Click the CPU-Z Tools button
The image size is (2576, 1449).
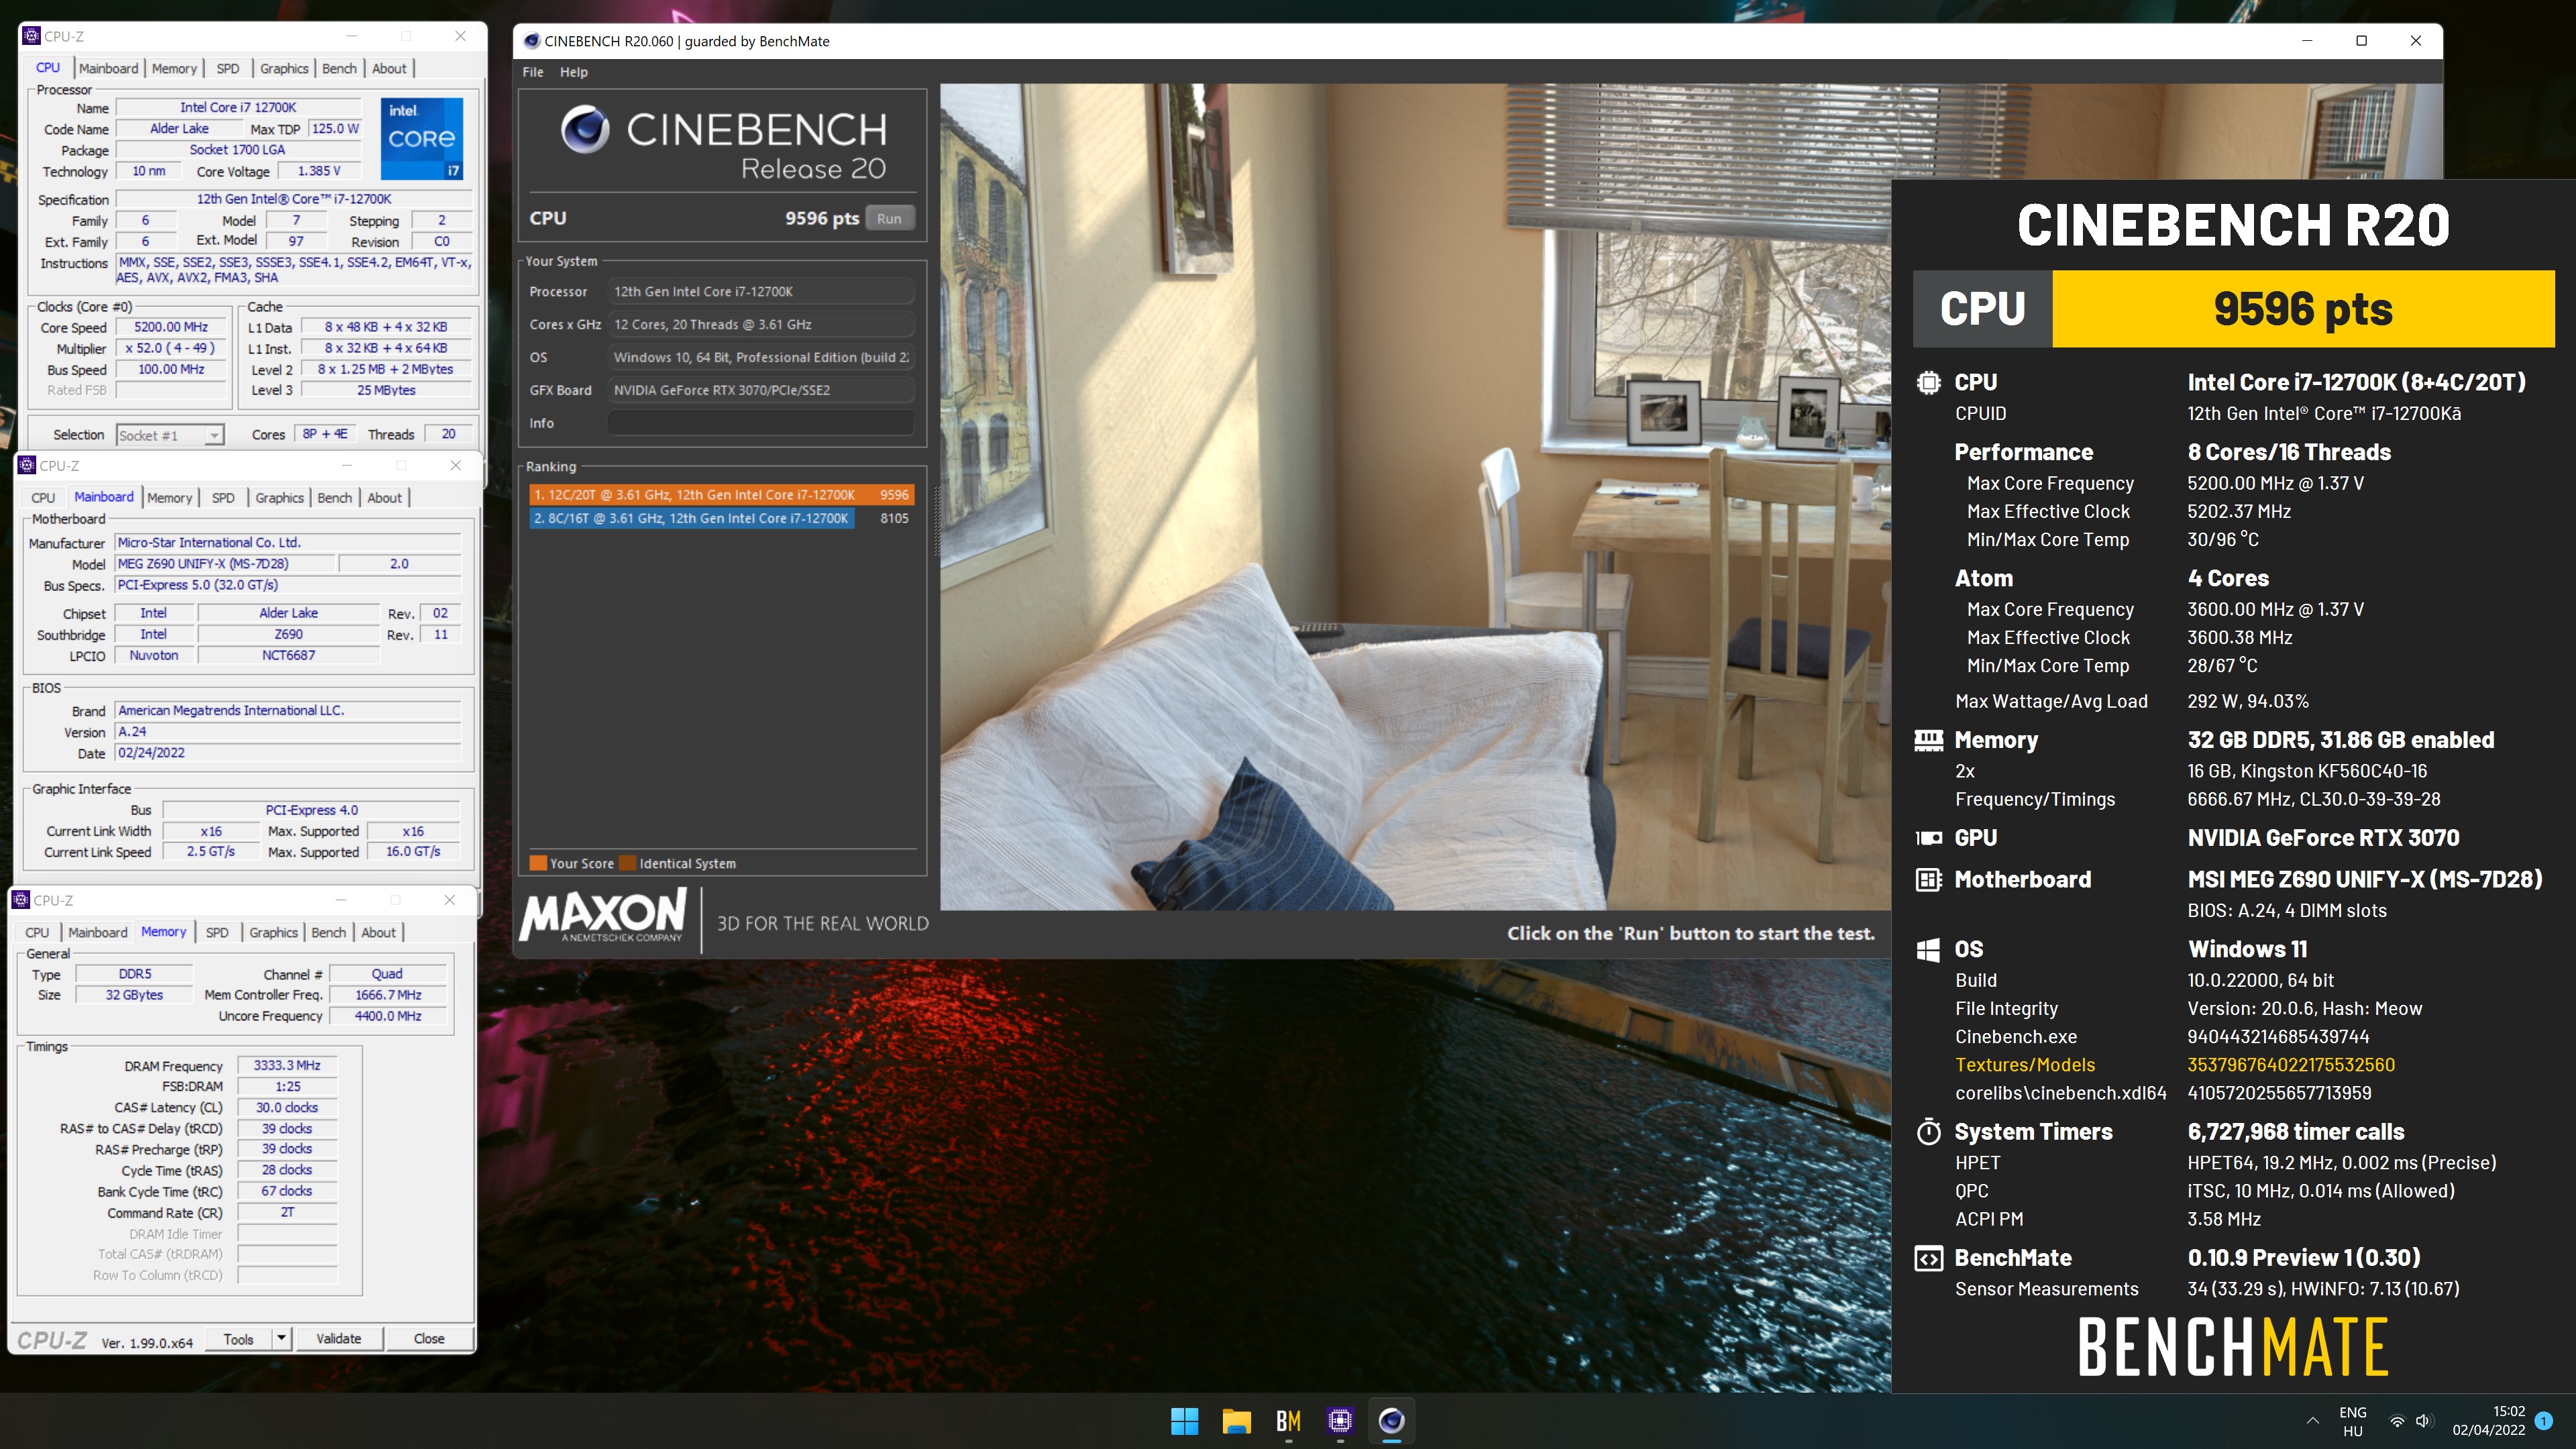(238, 1338)
